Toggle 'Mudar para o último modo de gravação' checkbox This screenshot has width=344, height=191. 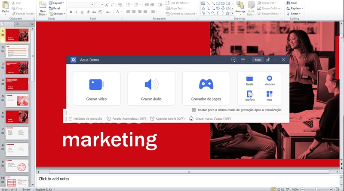[x=194, y=110]
